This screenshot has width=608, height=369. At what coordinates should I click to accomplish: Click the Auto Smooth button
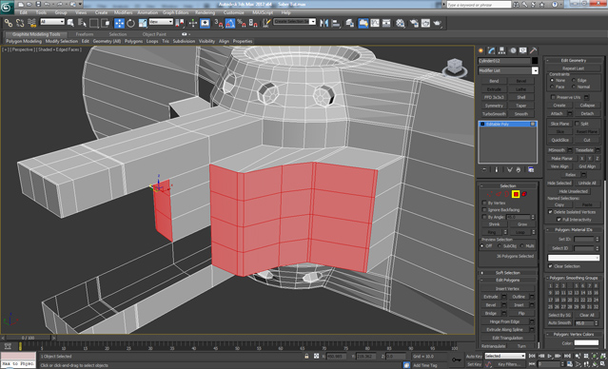tap(559, 323)
